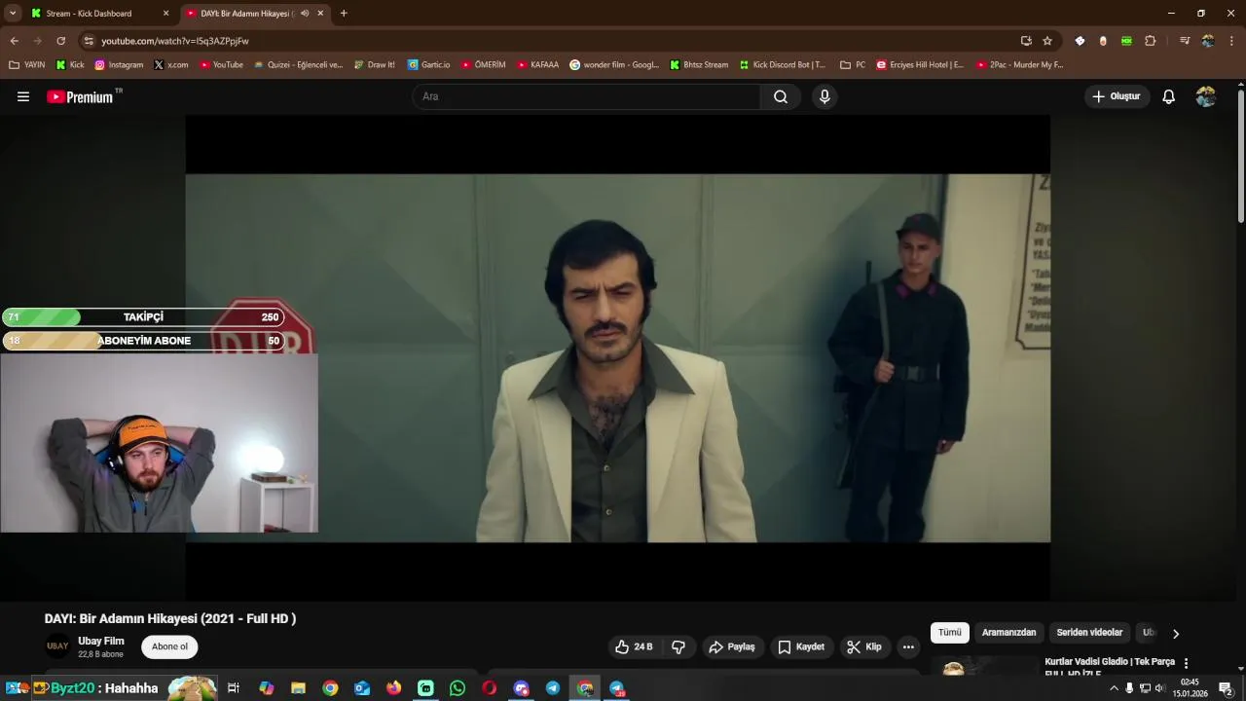
Task: Open WhatsApp from the taskbar
Action: pos(458,688)
